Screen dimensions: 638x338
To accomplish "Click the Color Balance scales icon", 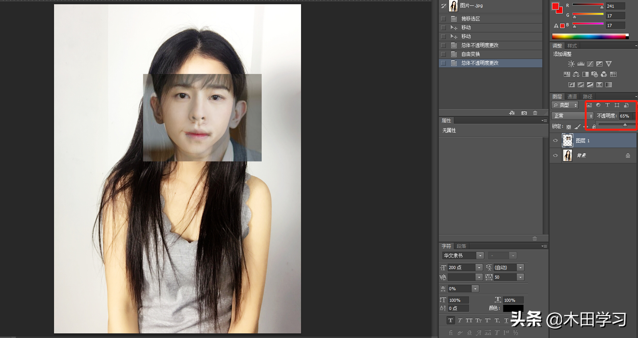I will pos(576,74).
